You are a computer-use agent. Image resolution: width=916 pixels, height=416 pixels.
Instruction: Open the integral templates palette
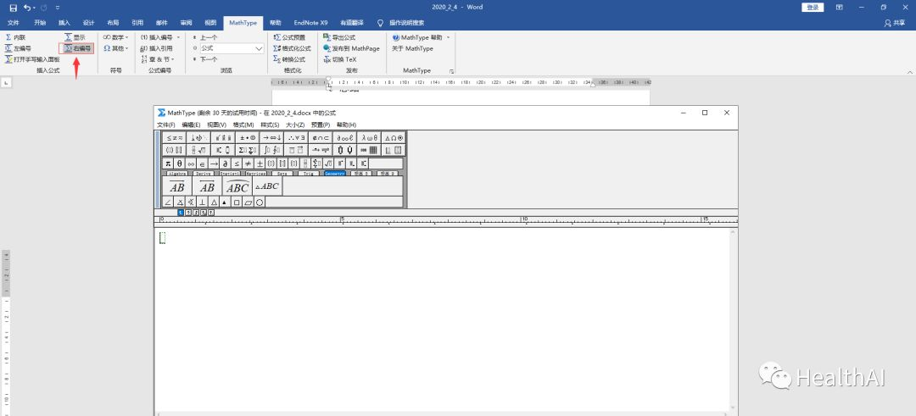272,150
